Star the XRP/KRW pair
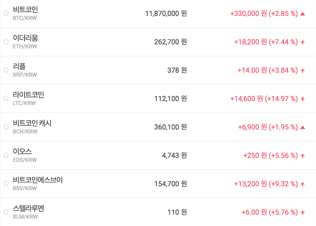This screenshot has height=226, width=316. point(6,70)
